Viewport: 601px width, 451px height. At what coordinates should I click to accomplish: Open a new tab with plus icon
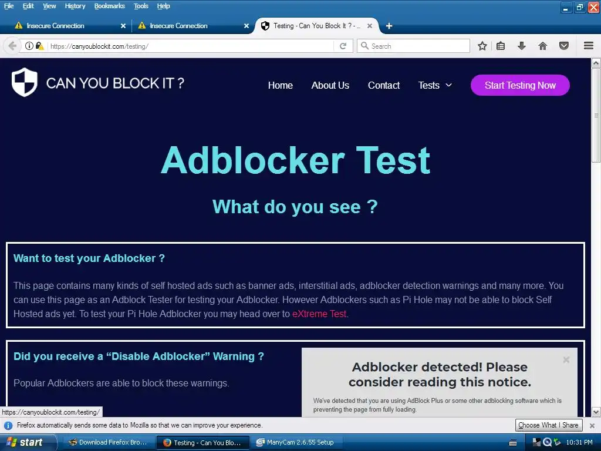(x=389, y=26)
